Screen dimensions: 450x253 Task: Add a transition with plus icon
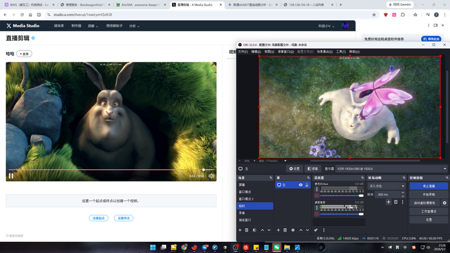tap(388, 202)
